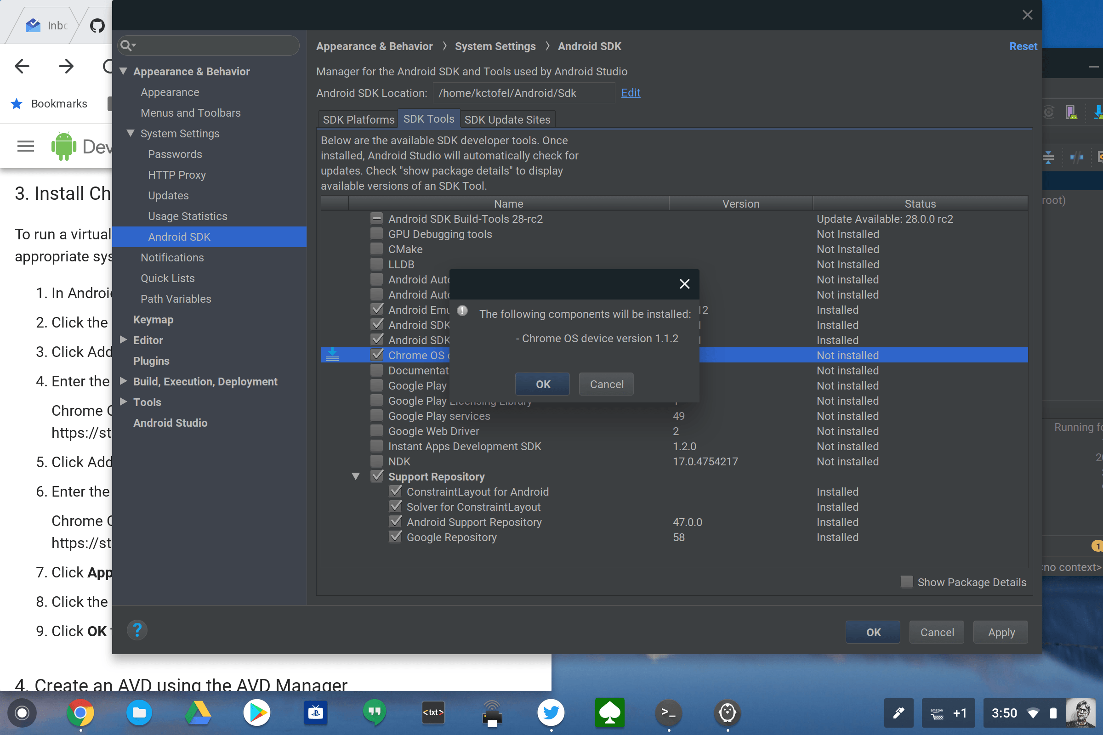Select Notifications in the settings tree

[172, 257]
